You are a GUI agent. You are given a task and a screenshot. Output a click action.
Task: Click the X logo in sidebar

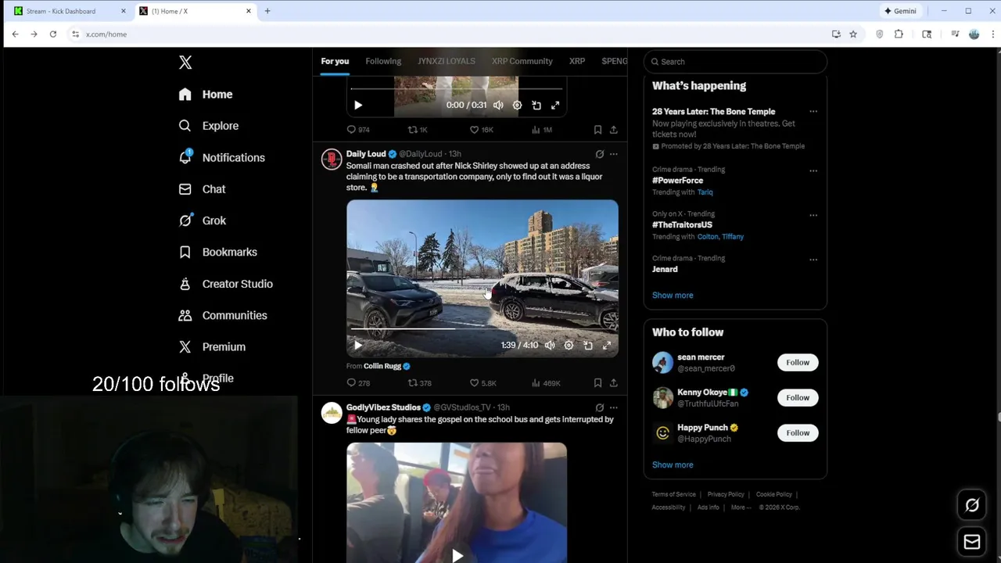click(x=185, y=63)
